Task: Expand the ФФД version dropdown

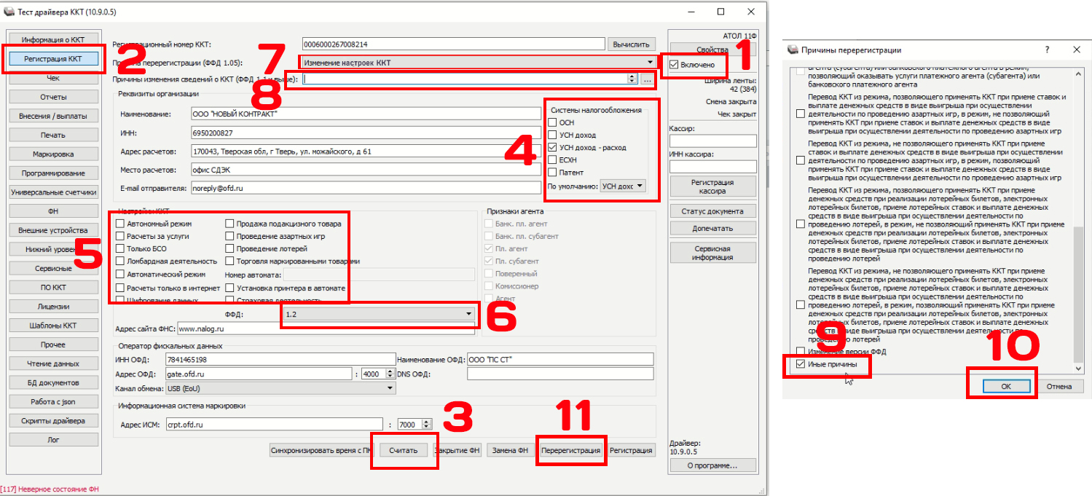Action: [468, 314]
